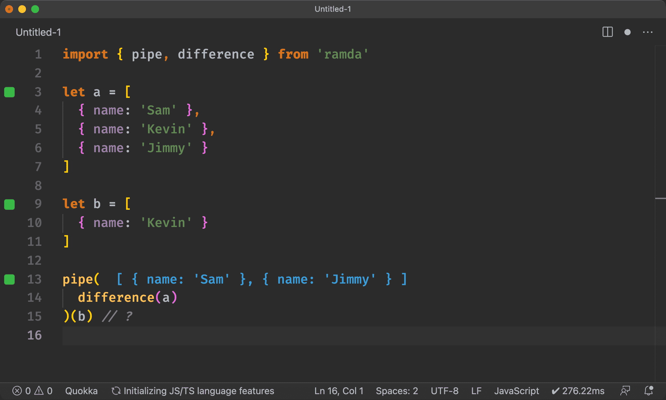Click the warnings triangle icon in status bar

(39, 391)
